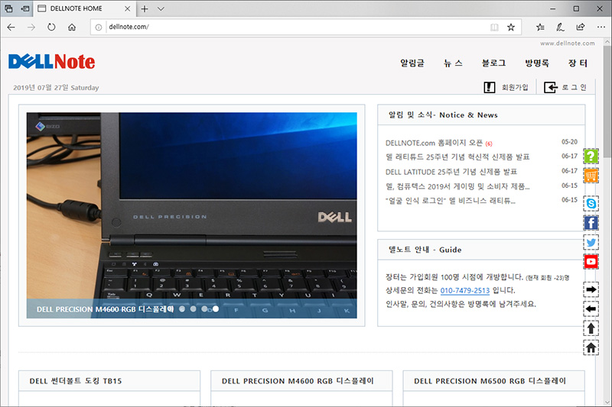Open DELL LATITUDE 25주년 기념 신제품 발표

coord(451,172)
